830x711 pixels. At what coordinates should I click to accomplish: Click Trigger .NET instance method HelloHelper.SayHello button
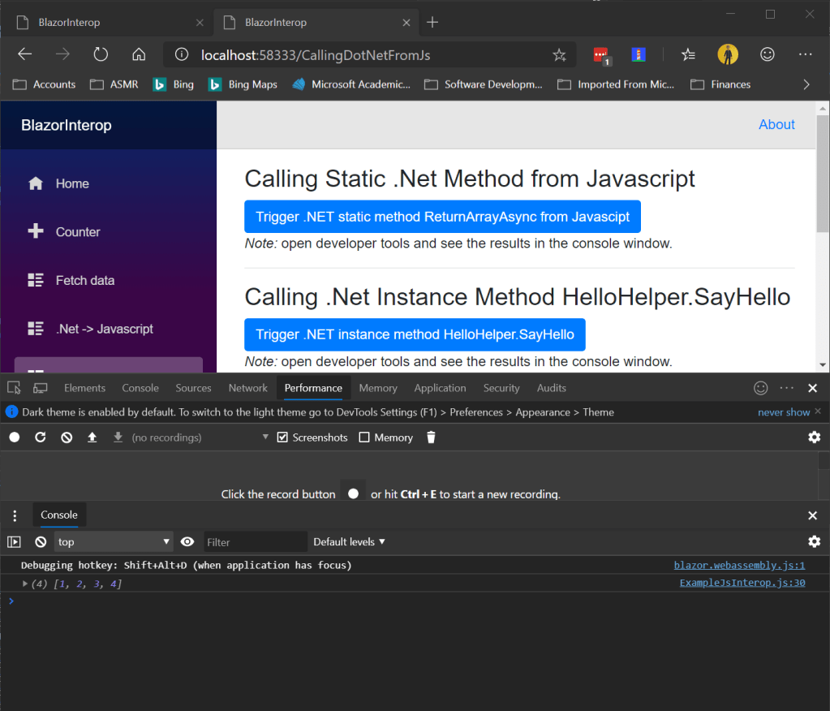click(415, 334)
